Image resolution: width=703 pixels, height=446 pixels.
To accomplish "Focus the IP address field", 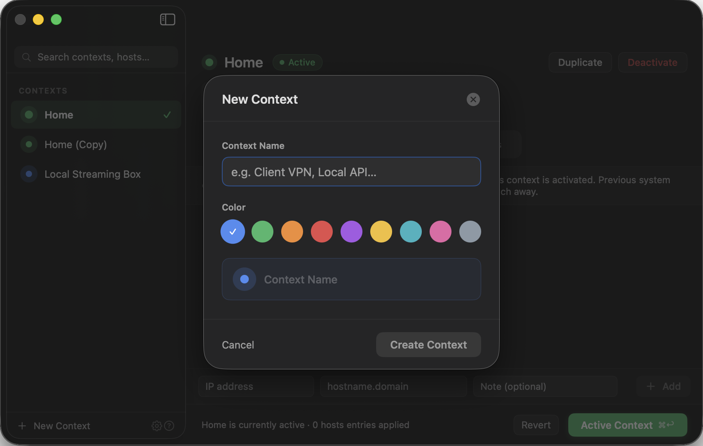I will coord(256,386).
